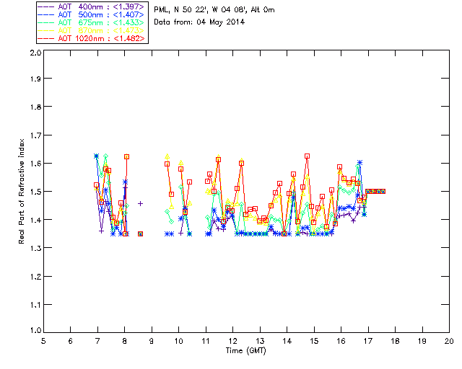Click the y-axis tick label 1.0
Viewport: 462px width, 369px height.
pos(35,330)
